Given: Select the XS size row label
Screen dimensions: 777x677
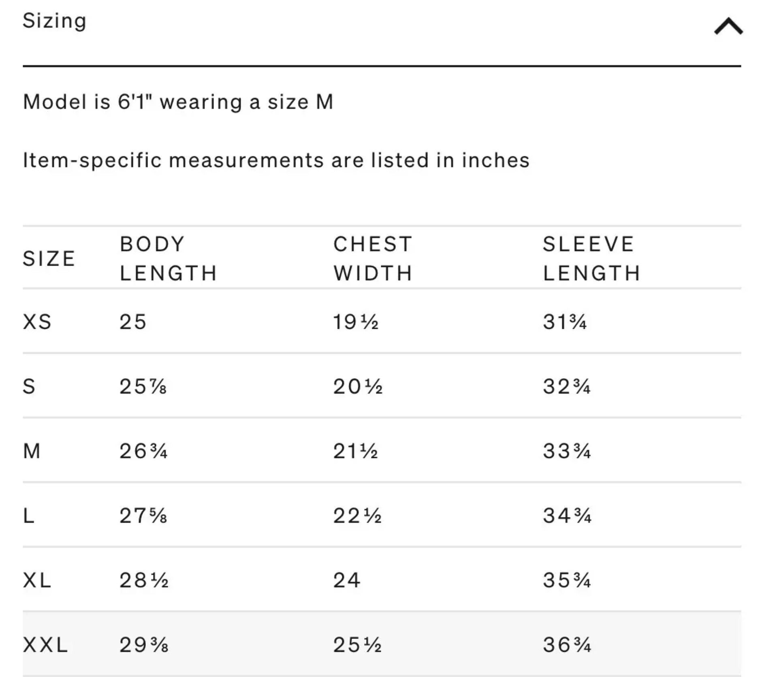Looking at the screenshot, I should pos(37,322).
